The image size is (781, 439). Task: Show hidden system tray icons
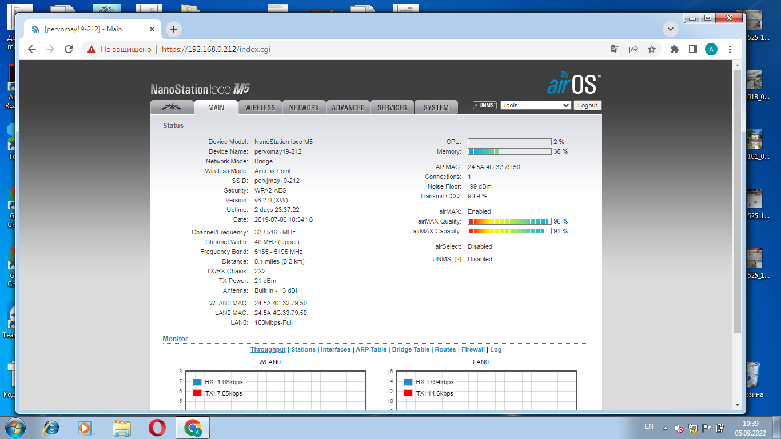[x=665, y=428]
